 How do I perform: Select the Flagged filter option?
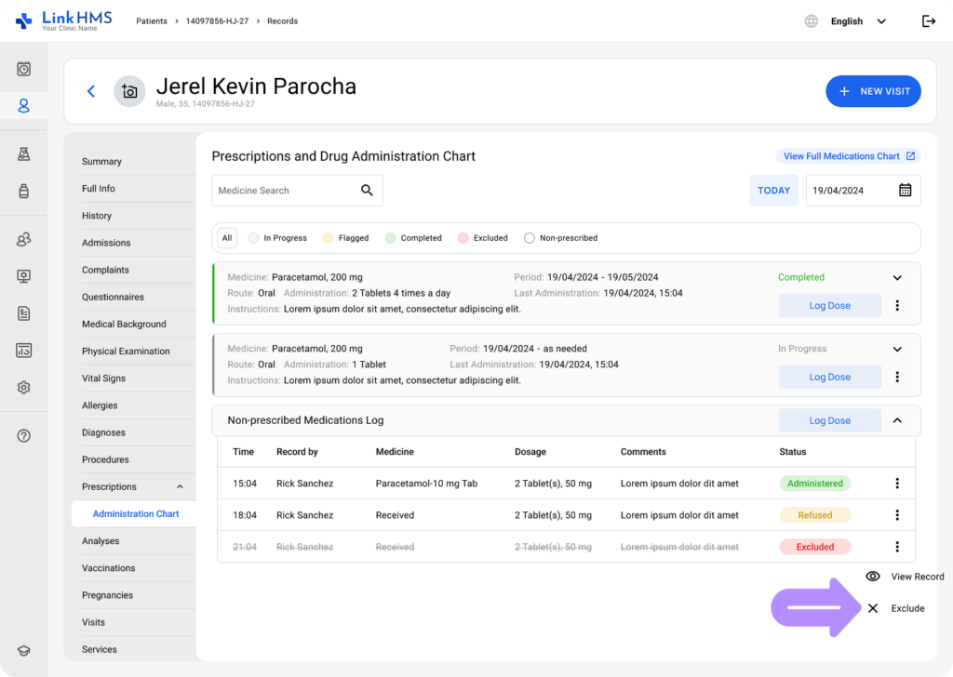coord(345,238)
